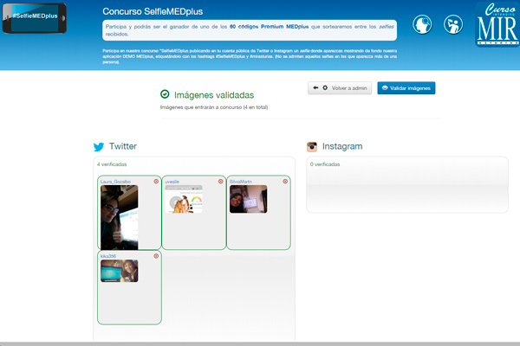Open Laura_Gozalbo's selfie thumbnail
Viewport: 520px width, 346px height.
pos(119,218)
